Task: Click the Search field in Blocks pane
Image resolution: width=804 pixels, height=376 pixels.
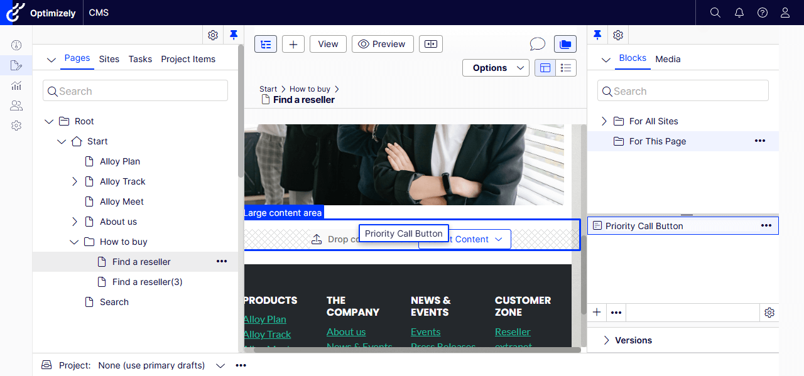Action: 683,91
